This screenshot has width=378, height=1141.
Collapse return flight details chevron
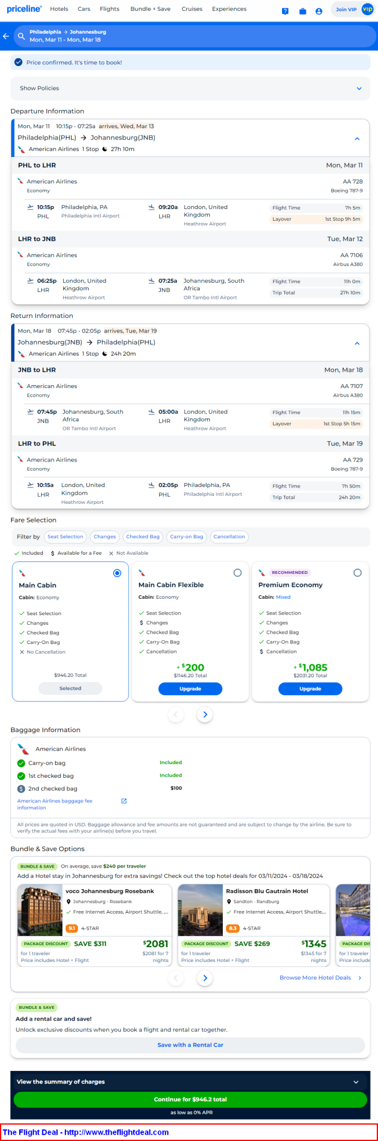357,343
